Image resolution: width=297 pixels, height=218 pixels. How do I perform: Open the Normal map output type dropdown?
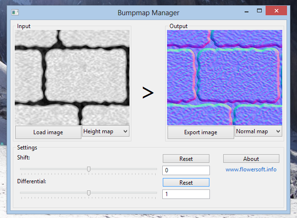point(258,131)
